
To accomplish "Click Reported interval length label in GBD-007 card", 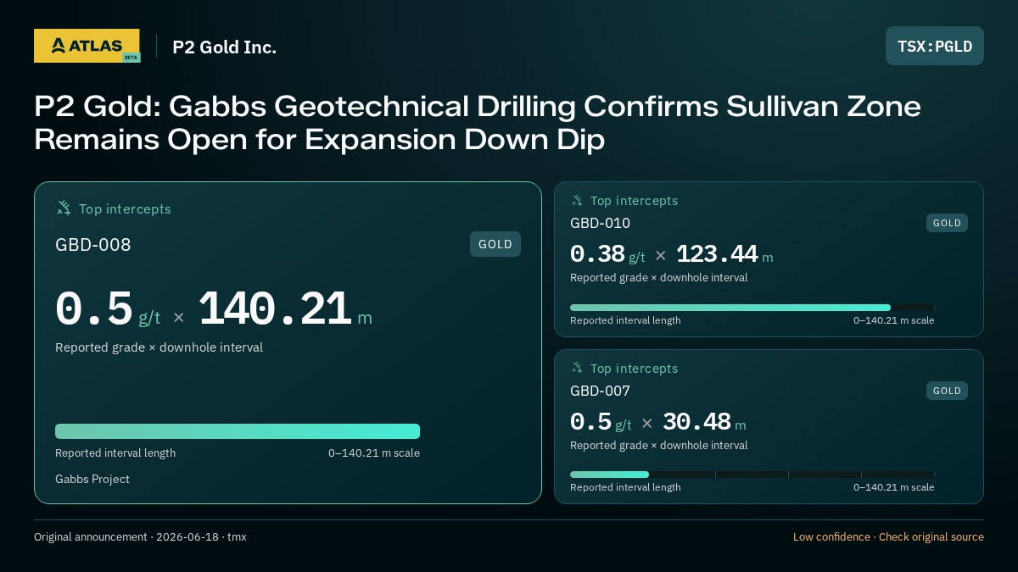I will [625, 487].
